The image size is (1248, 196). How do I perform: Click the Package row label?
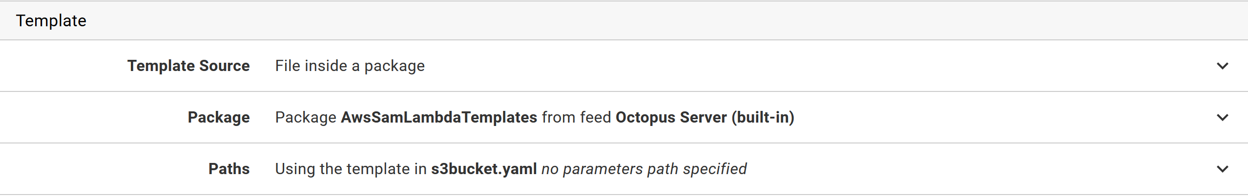click(x=219, y=117)
